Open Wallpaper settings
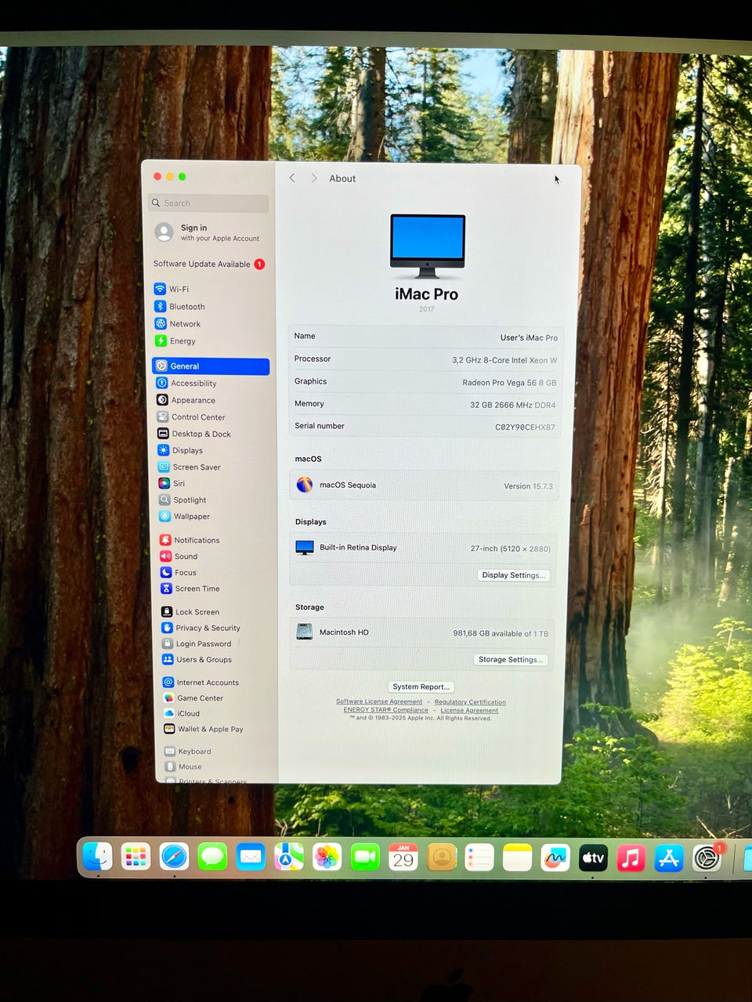The height and width of the screenshot is (1002, 752). coord(184,516)
